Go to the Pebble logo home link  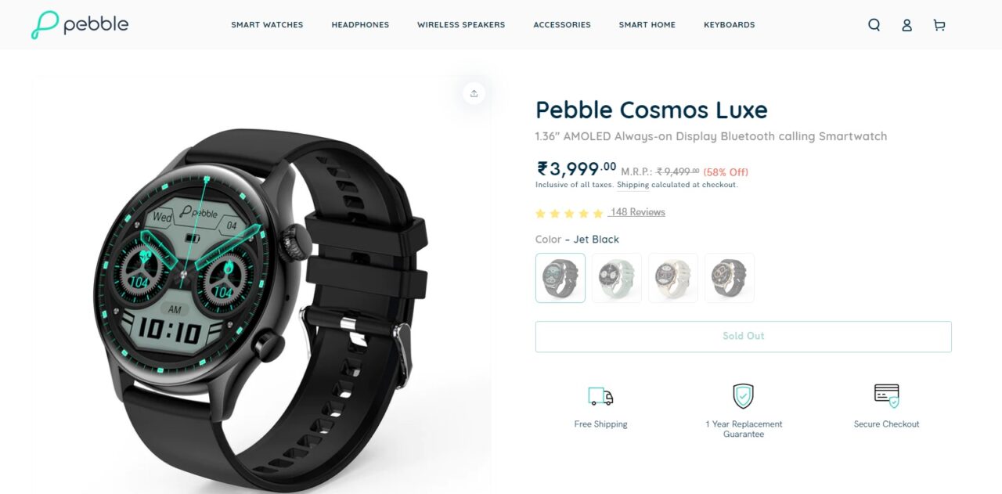(x=80, y=25)
